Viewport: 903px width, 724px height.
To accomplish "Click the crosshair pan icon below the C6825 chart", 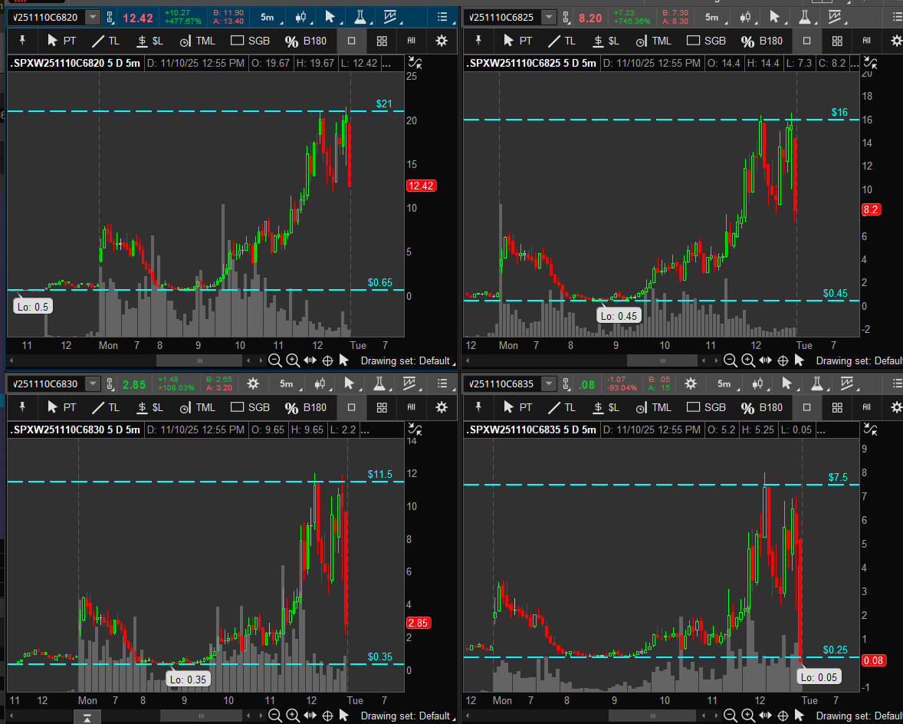I will coord(782,360).
